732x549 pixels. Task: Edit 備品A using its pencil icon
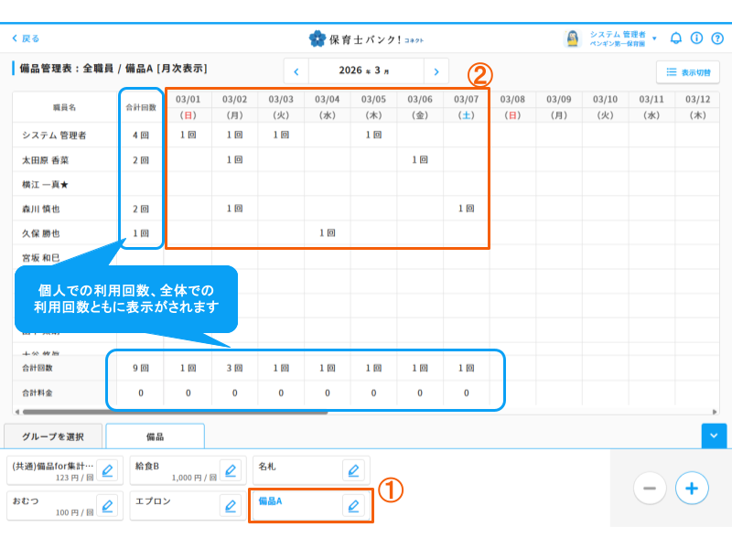click(354, 506)
